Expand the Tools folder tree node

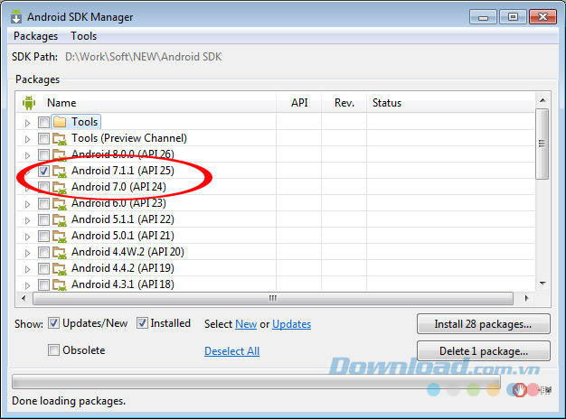(x=27, y=123)
